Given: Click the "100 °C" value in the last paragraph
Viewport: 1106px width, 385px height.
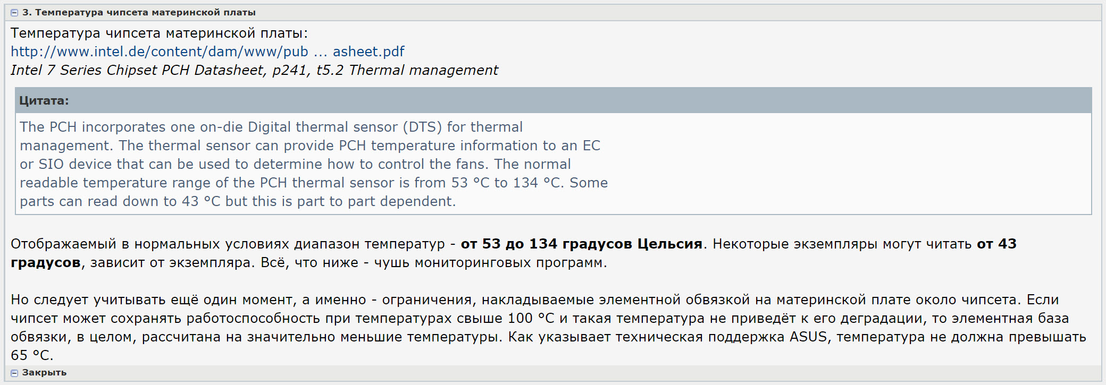Looking at the screenshot, I should click(531, 318).
